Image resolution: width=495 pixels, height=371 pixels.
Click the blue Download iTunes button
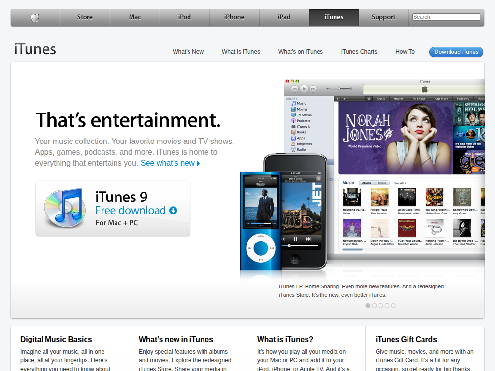pyautogui.click(x=456, y=52)
